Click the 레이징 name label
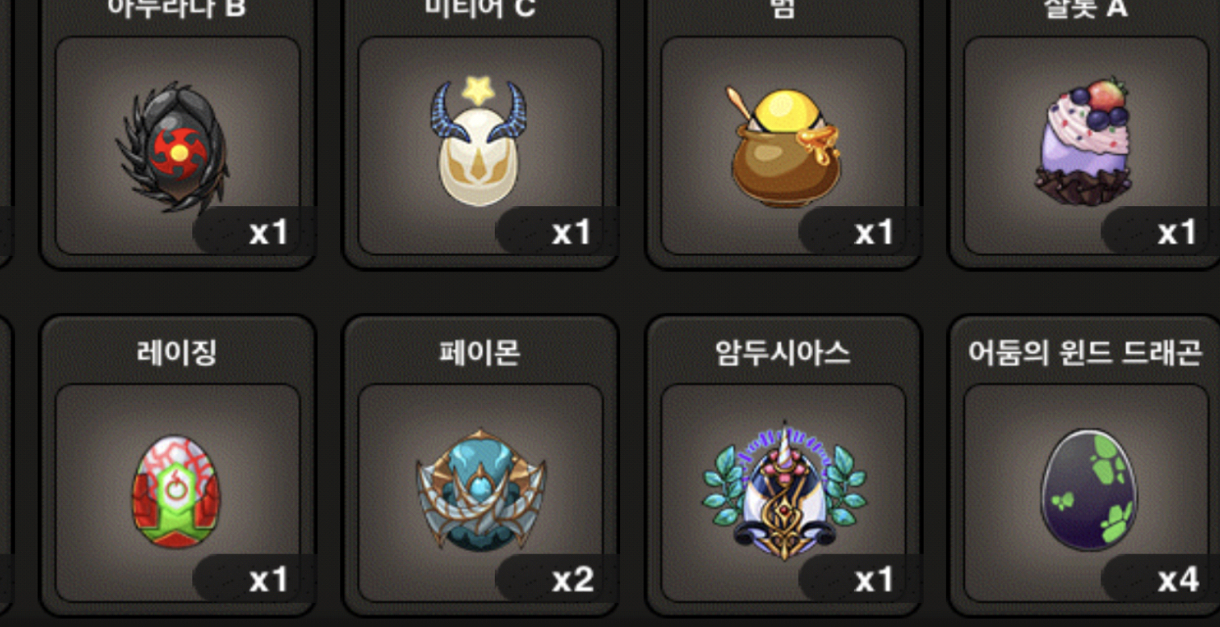This screenshot has width=1220, height=627. click(177, 353)
